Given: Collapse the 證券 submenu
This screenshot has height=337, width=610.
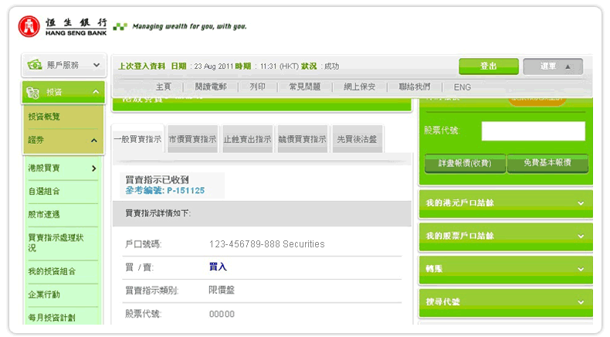Looking at the screenshot, I should point(93,140).
